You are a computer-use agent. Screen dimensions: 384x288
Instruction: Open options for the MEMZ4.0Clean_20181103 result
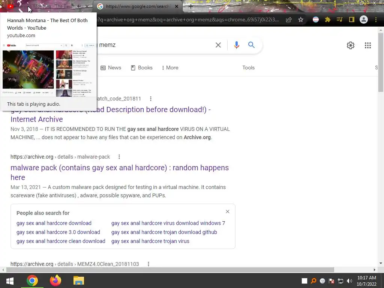(148, 264)
